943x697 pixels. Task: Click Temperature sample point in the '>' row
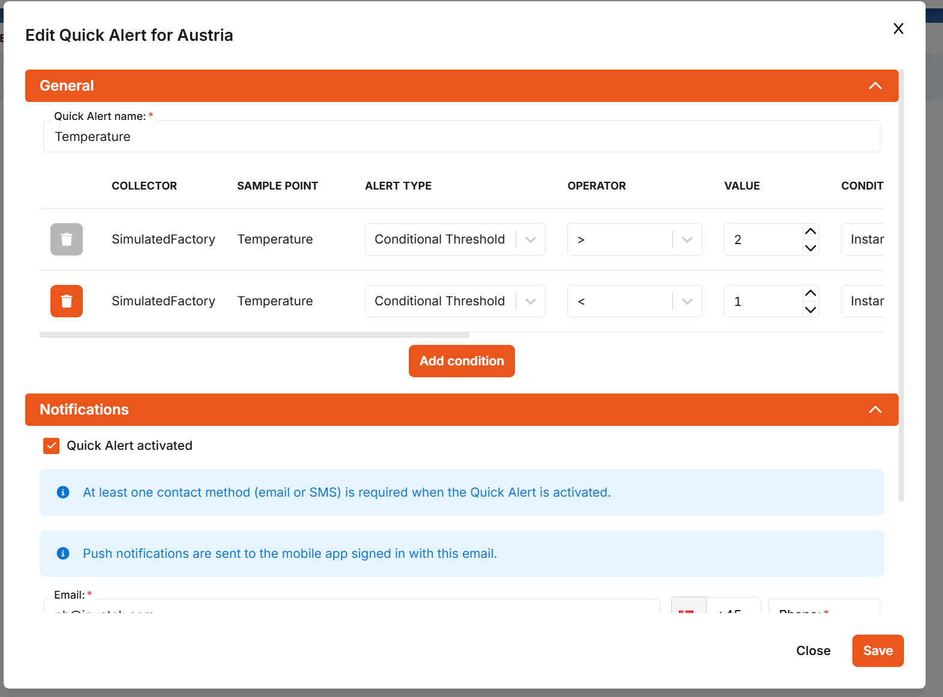[275, 239]
